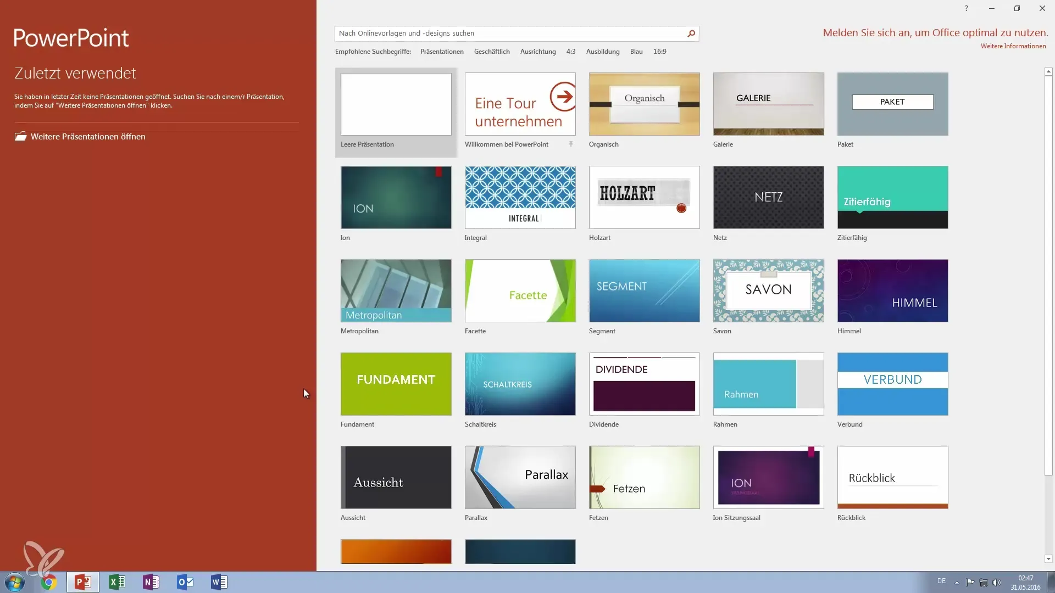Open Chrome from the taskbar
Screen dimensions: 1055x593
pyautogui.click(x=48, y=582)
